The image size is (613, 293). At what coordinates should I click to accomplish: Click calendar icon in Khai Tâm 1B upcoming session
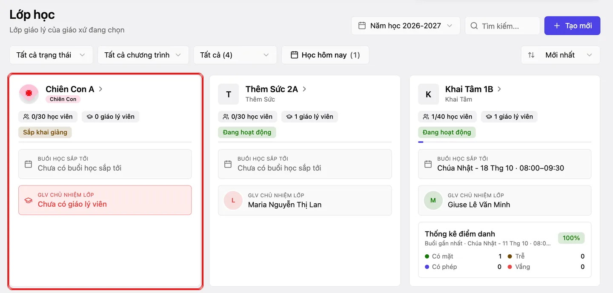pos(428,164)
